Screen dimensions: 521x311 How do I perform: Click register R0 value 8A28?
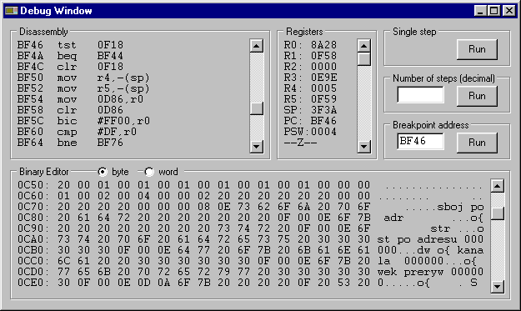(x=324, y=45)
